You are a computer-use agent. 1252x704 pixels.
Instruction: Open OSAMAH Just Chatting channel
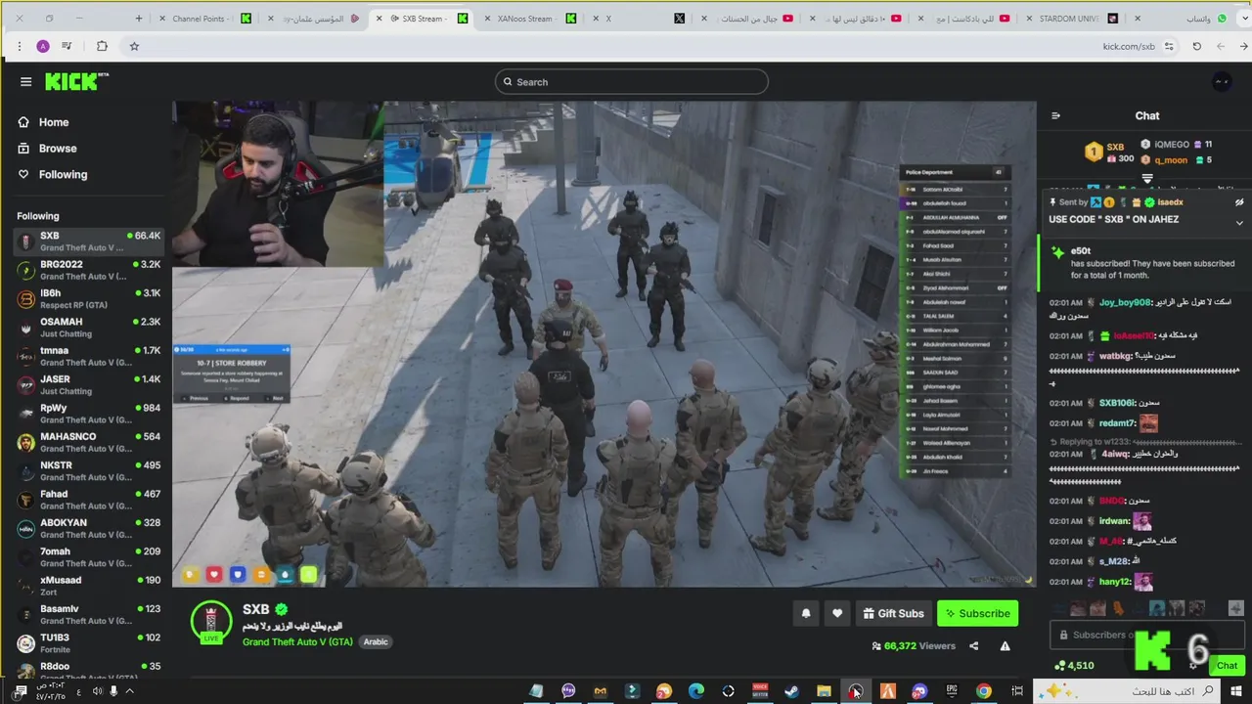[x=88, y=328]
